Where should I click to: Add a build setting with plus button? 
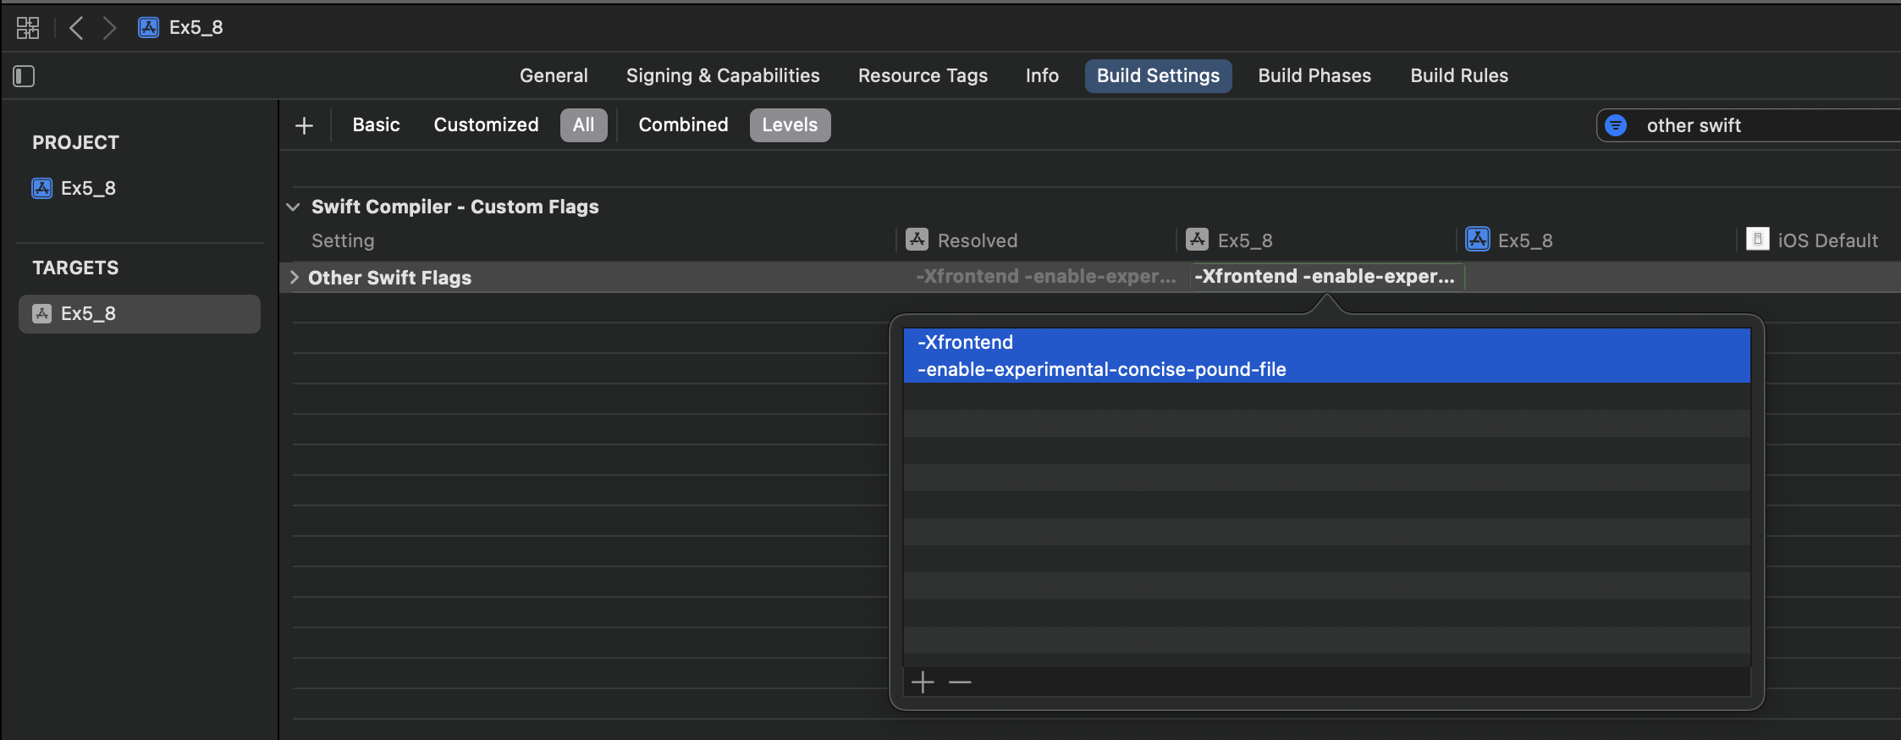(304, 126)
